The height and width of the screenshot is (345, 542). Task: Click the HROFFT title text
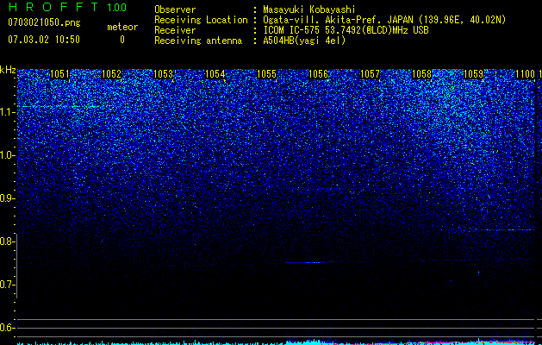click(x=53, y=7)
